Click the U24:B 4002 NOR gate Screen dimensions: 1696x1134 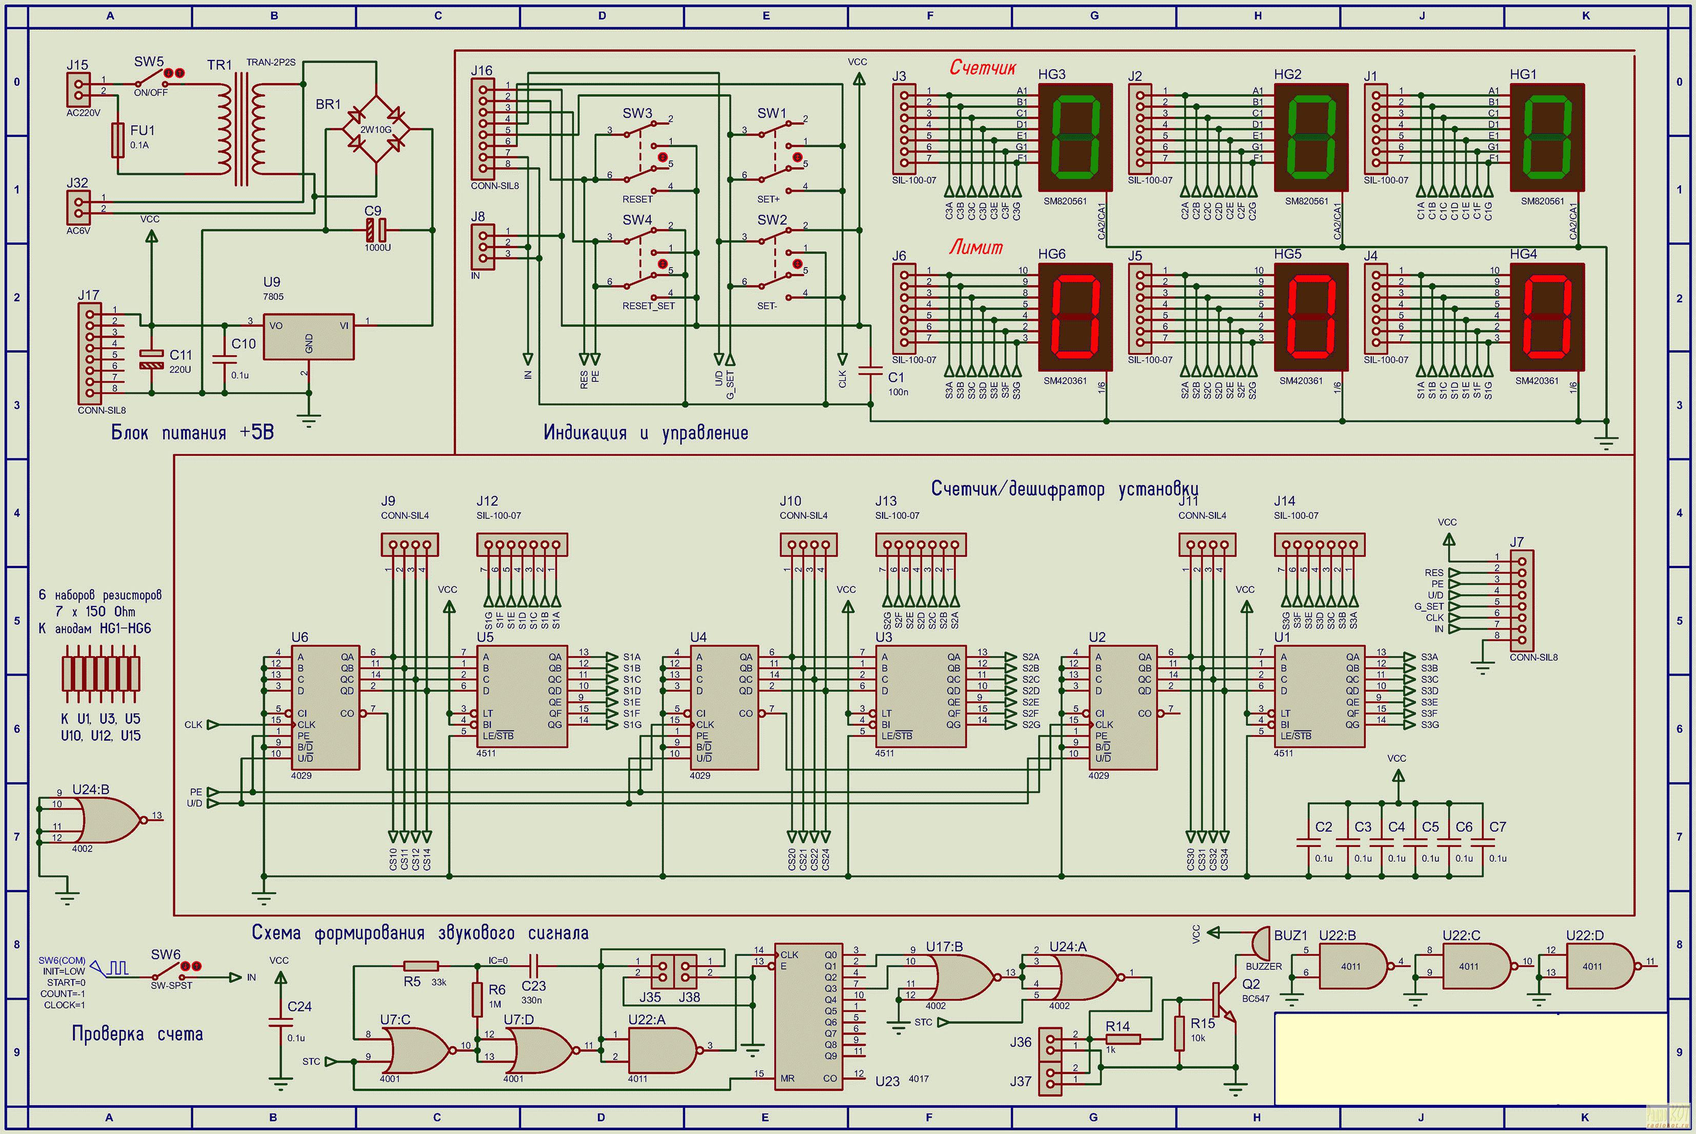pyautogui.click(x=109, y=820)
